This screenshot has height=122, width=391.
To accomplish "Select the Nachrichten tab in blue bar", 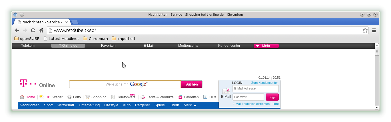I will point(29,105).
